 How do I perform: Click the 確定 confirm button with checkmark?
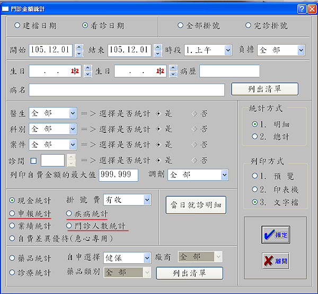pyautogui.click(x=275, y=235)
